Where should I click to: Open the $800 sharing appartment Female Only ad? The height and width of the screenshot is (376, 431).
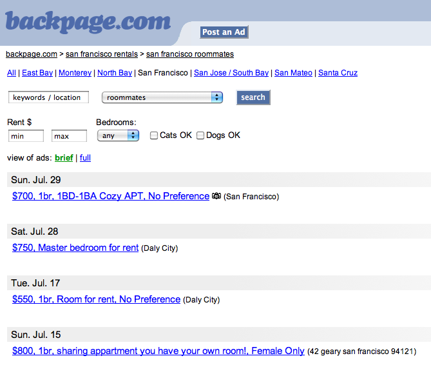158,351
